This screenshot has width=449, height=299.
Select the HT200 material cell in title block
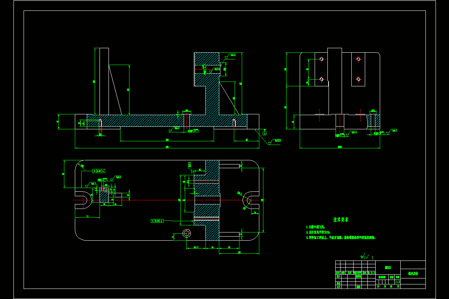[388, 267]
